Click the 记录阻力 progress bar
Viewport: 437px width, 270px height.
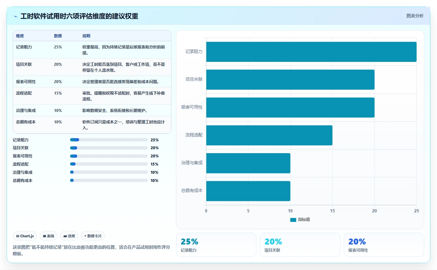point(109,140)
